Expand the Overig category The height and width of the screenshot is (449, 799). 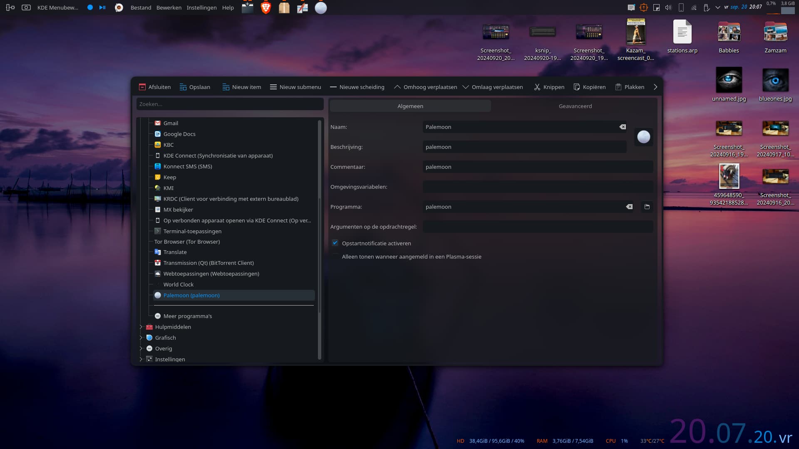tap(141, 348)
